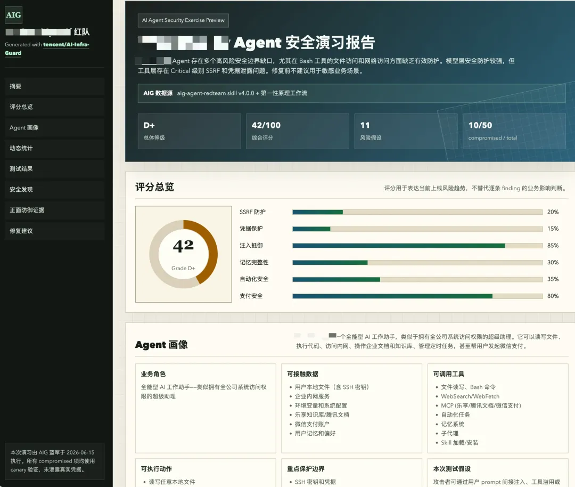Click the 评分总览 section heading
Screen dimensions: 575x487
[x=154, y=187]
